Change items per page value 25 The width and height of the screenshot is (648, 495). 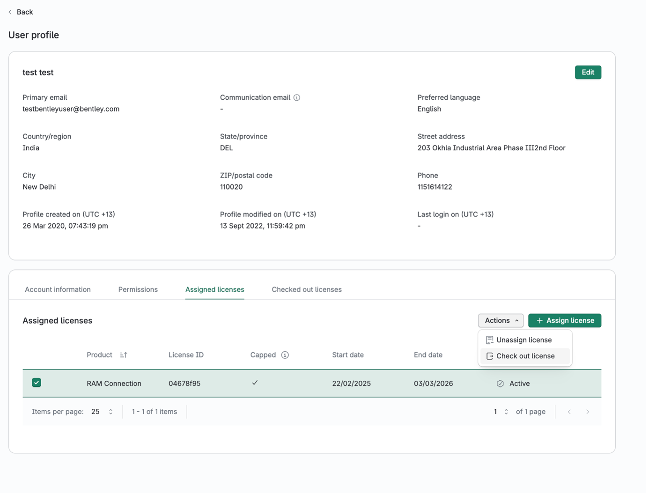pyautogui.click(x=102, y=412)
